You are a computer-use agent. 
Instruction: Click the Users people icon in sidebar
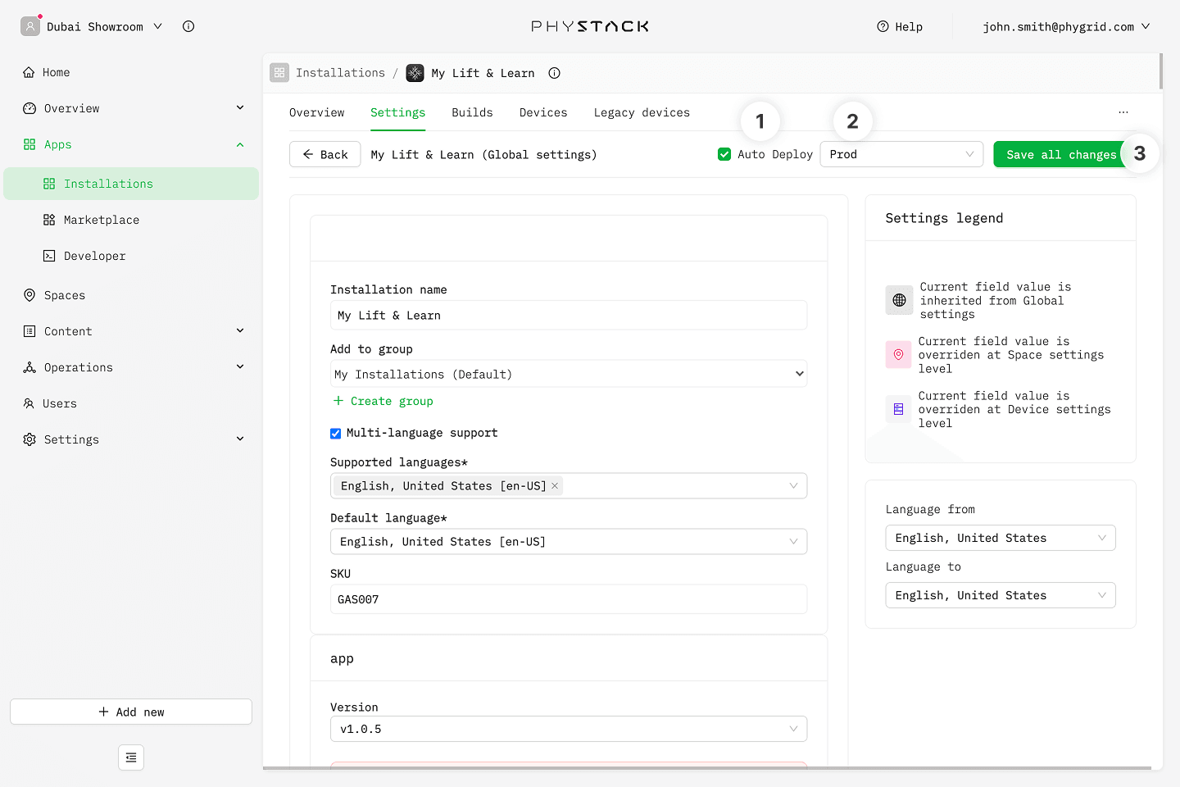[29, 403]
